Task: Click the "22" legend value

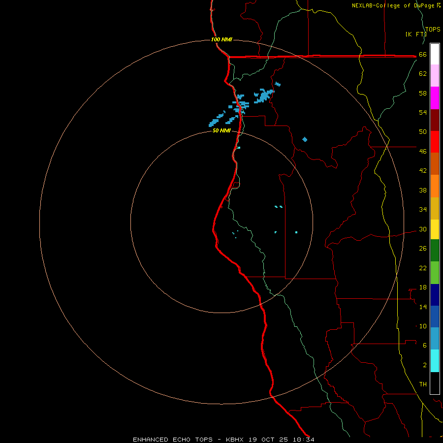Action: point(423,268)
